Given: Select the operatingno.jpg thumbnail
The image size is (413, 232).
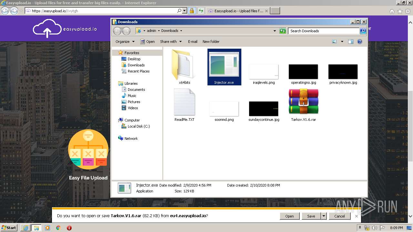Looking at the screenshot, I should pos(303,72).
